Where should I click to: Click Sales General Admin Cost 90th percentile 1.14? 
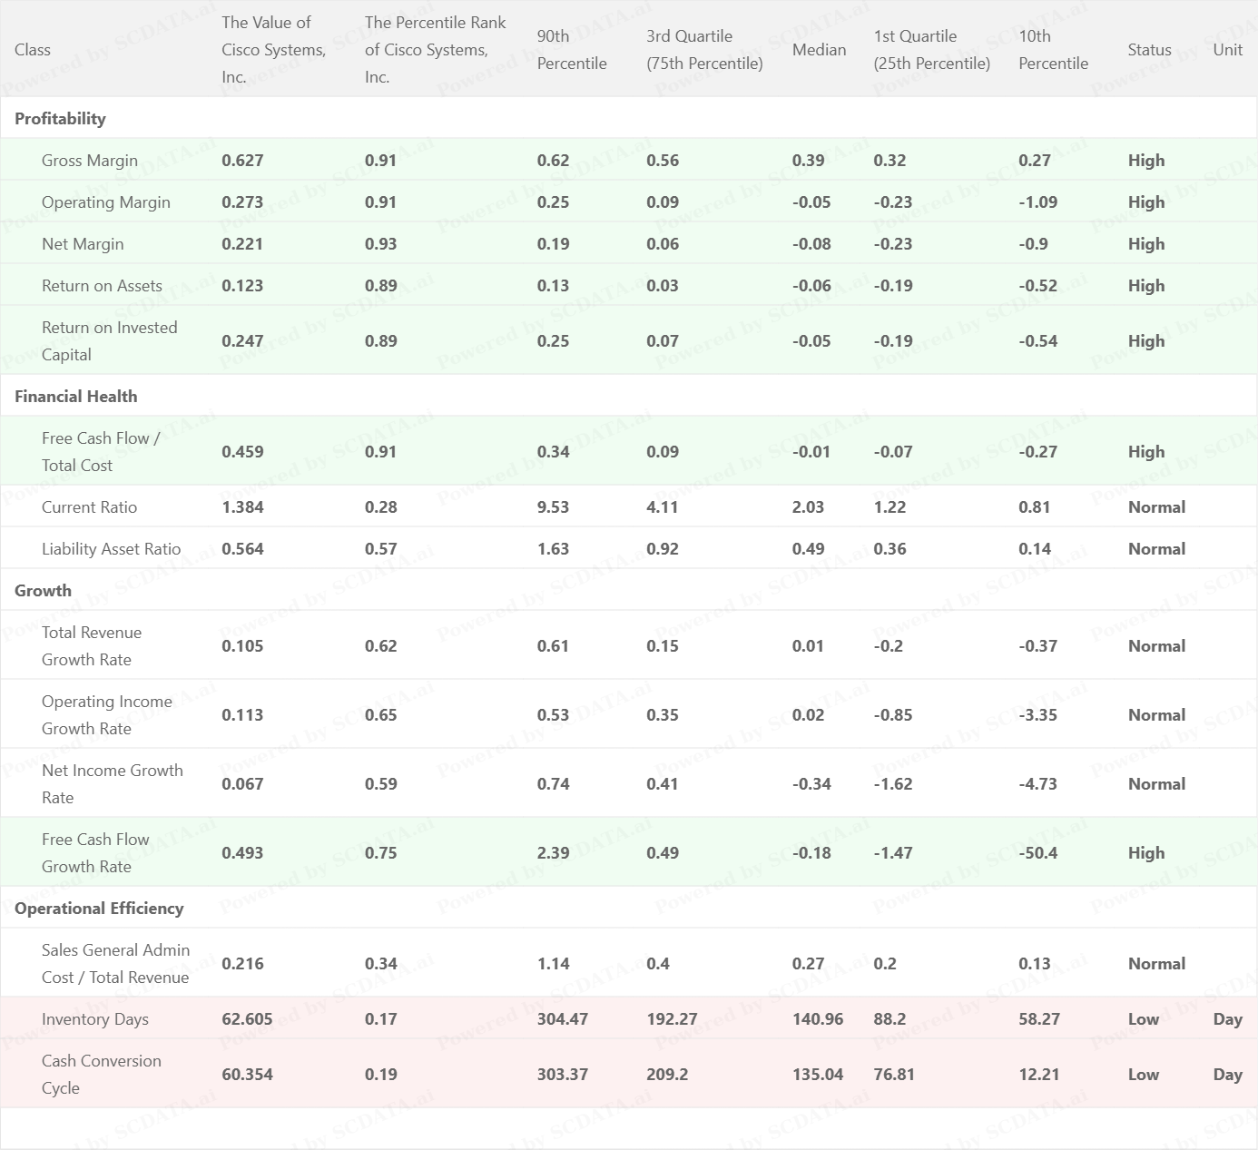click(x=553, y=964)
